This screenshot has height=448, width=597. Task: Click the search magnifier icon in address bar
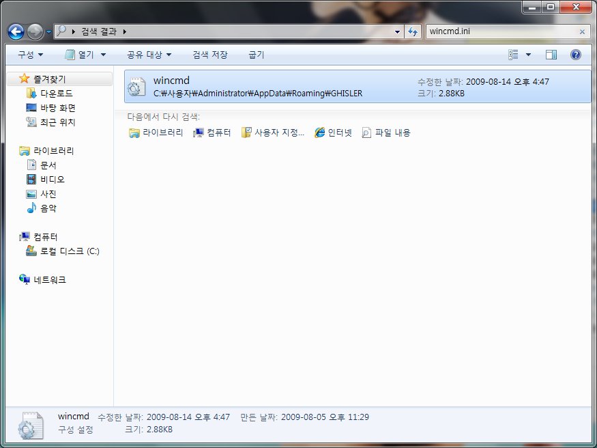[x=61, y=31]
